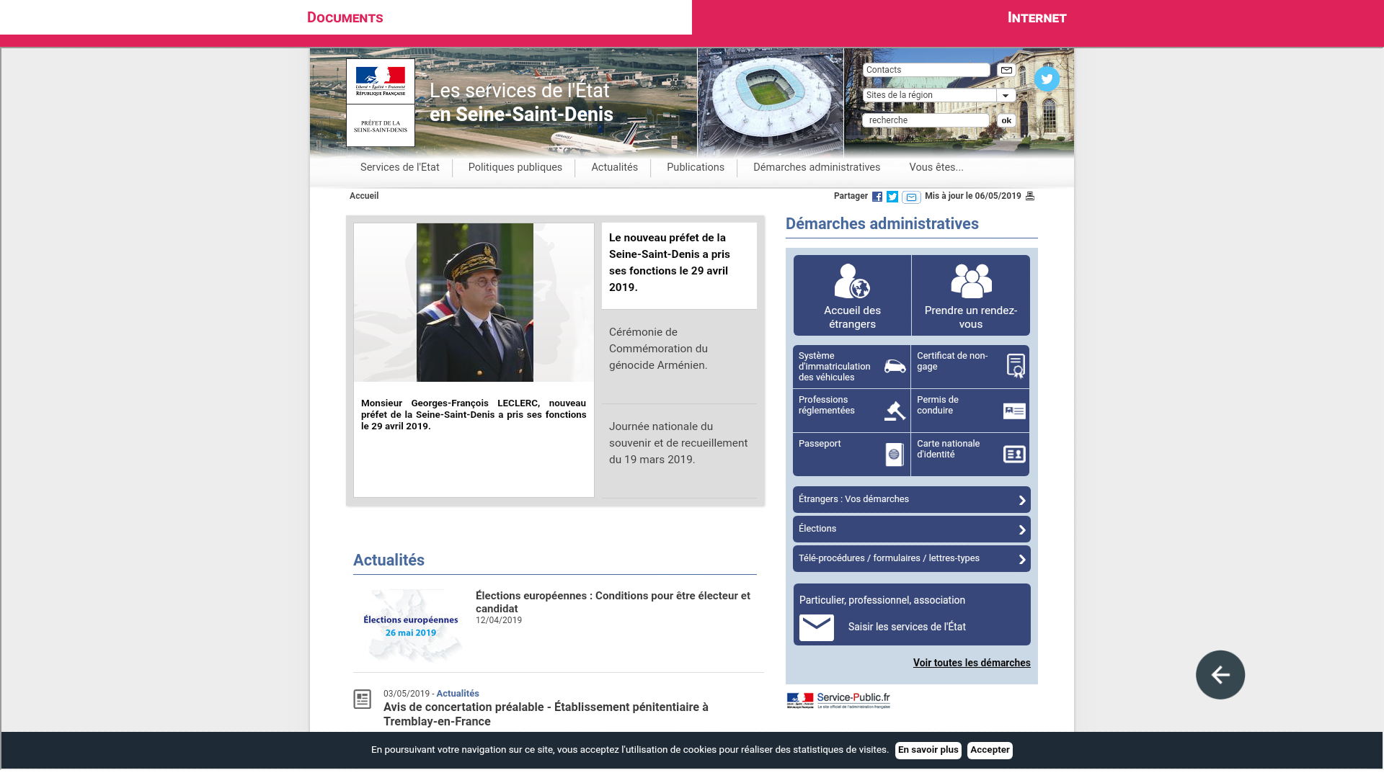Click the Démarches administratives section heading
The height and width of the screenshot is (778, 1384).
coord(882,224)
